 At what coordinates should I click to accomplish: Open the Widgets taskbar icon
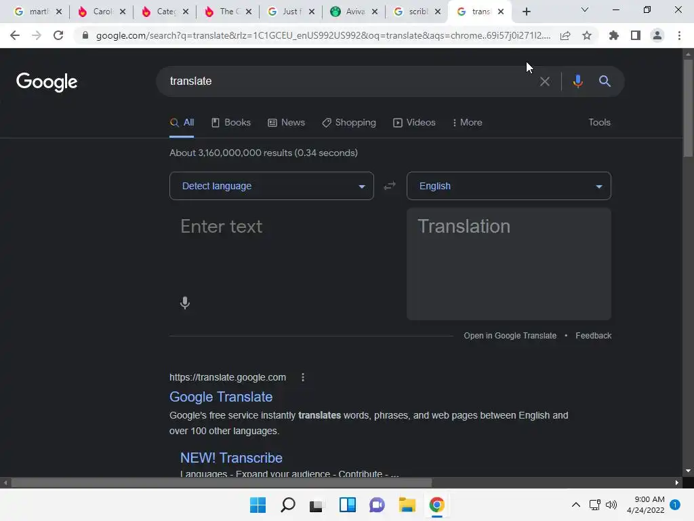348,505
